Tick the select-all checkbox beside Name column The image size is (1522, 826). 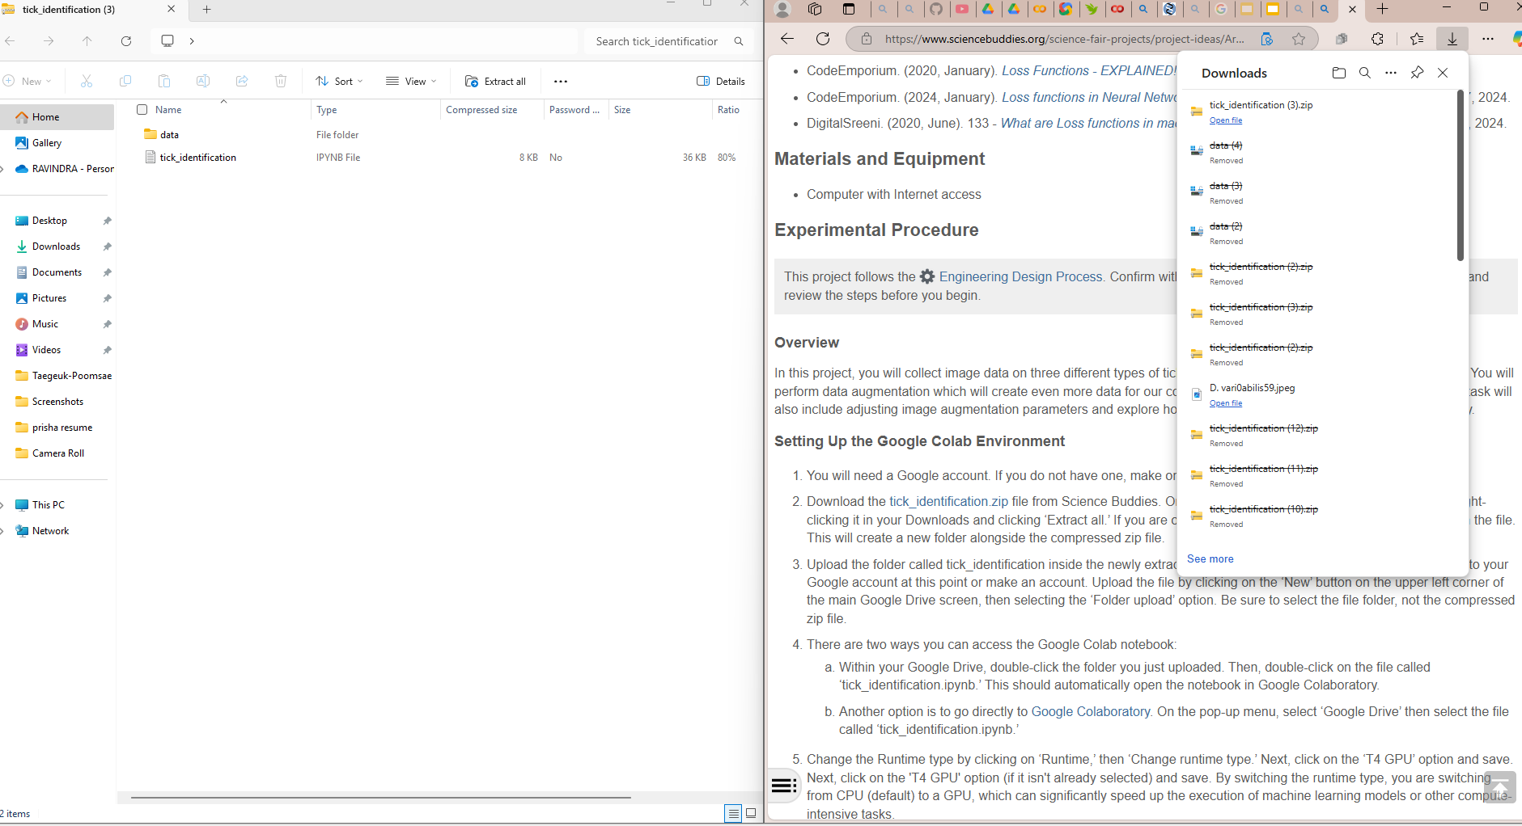click(142, 110)
